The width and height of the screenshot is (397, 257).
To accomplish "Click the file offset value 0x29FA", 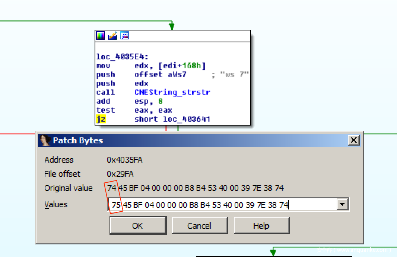I will [x=120, y=174].
